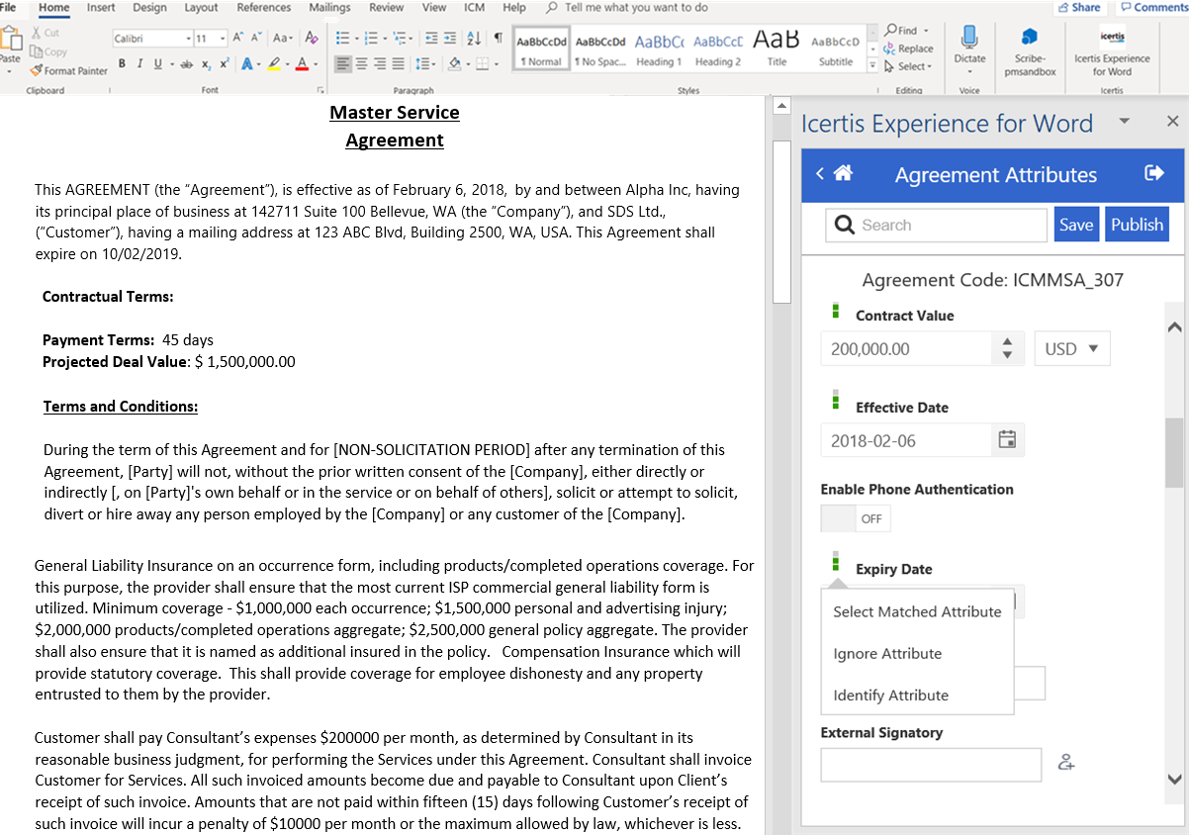
Task: Toggle Italic formatting in the ribbon
Action: 139,64
